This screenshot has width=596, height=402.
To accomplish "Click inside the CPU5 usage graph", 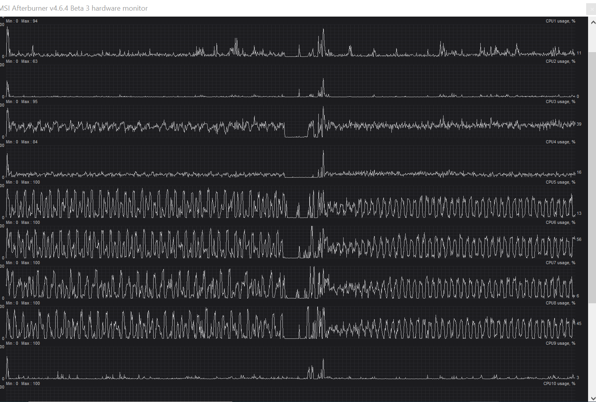I will [x=290, y=202].
